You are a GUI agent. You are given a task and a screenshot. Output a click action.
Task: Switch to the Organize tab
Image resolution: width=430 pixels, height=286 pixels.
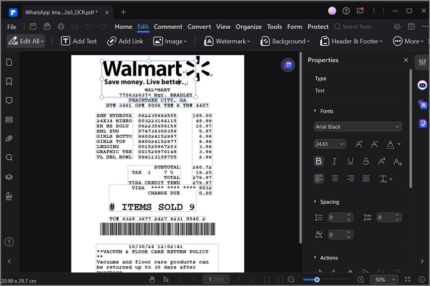pyautogui.click(x=248, y=27)
